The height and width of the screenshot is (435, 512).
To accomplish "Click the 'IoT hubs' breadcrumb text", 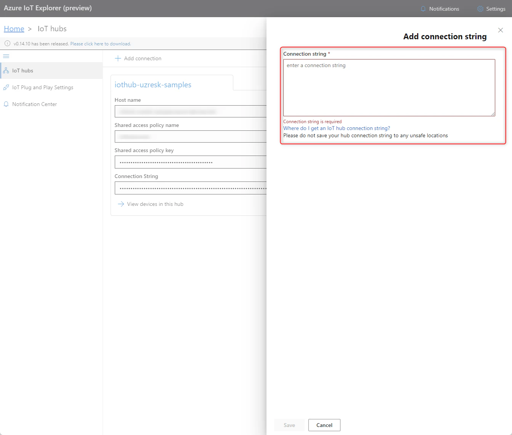I will point(52,29).
